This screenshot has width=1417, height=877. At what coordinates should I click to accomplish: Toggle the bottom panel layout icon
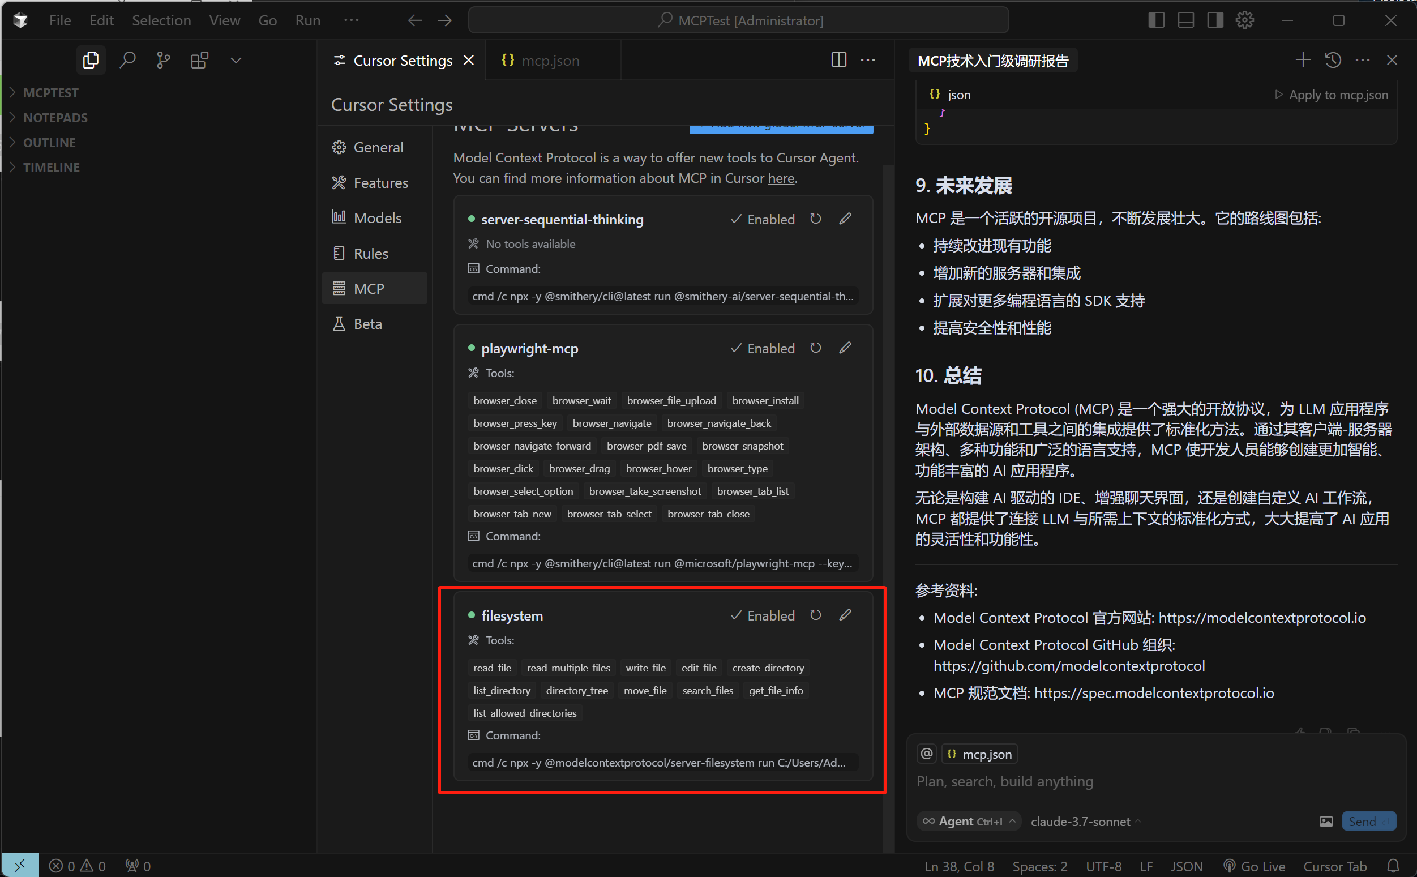click(1185, 20)
